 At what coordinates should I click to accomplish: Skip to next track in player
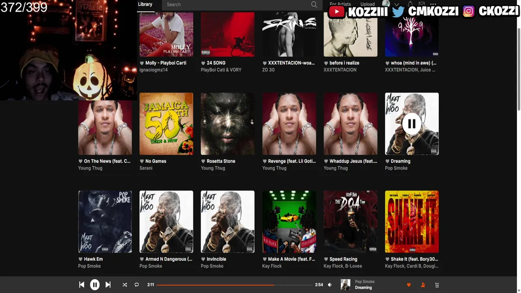coord(108,285)
